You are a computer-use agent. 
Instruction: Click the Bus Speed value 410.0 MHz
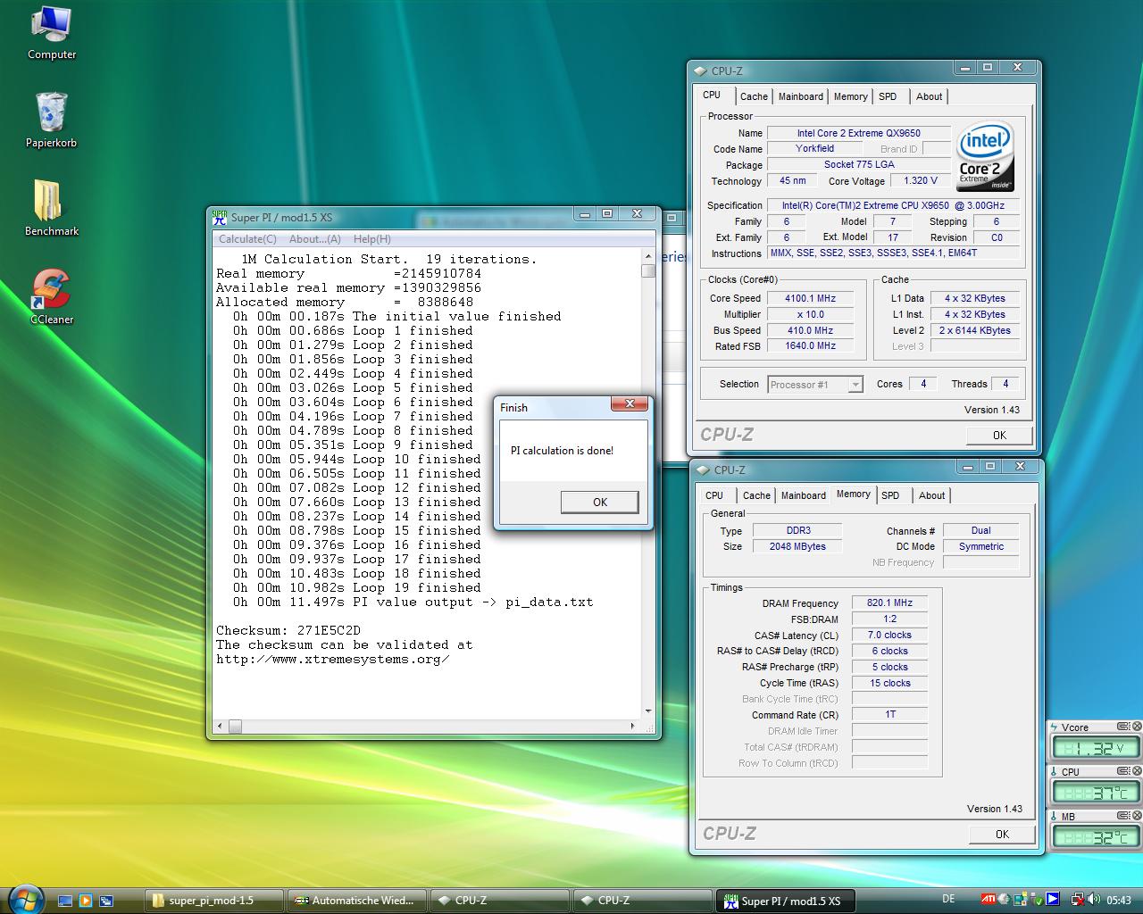(811, 330)
